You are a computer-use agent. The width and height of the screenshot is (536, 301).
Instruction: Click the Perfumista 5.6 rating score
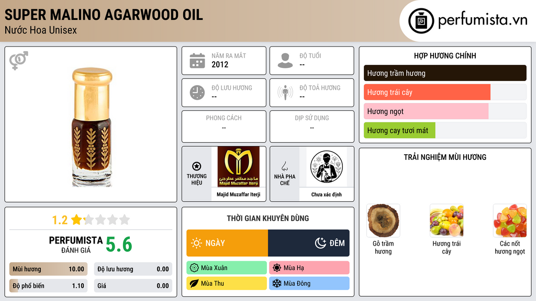tap(119, 245)
